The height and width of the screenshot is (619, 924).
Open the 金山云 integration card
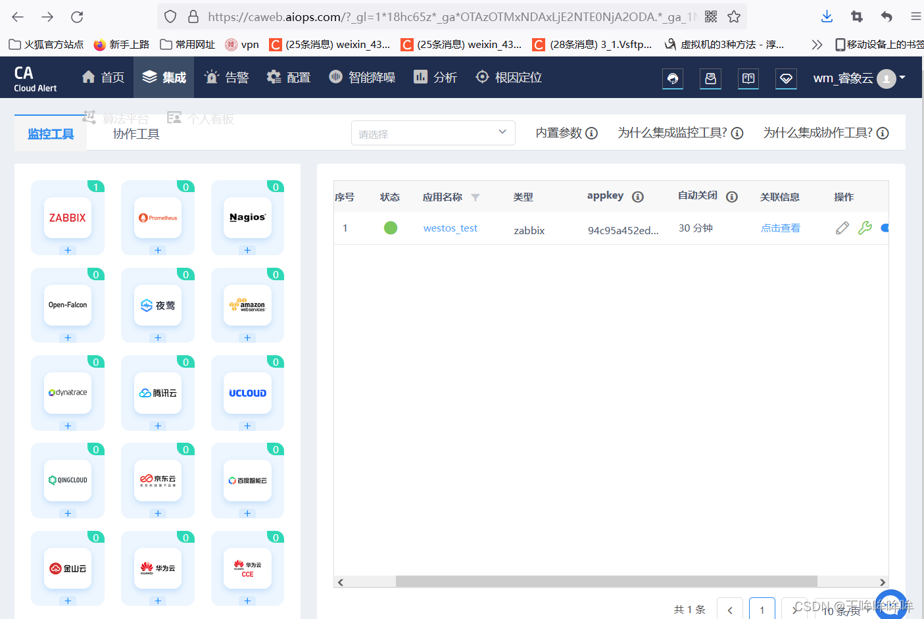tap(68, 568)
